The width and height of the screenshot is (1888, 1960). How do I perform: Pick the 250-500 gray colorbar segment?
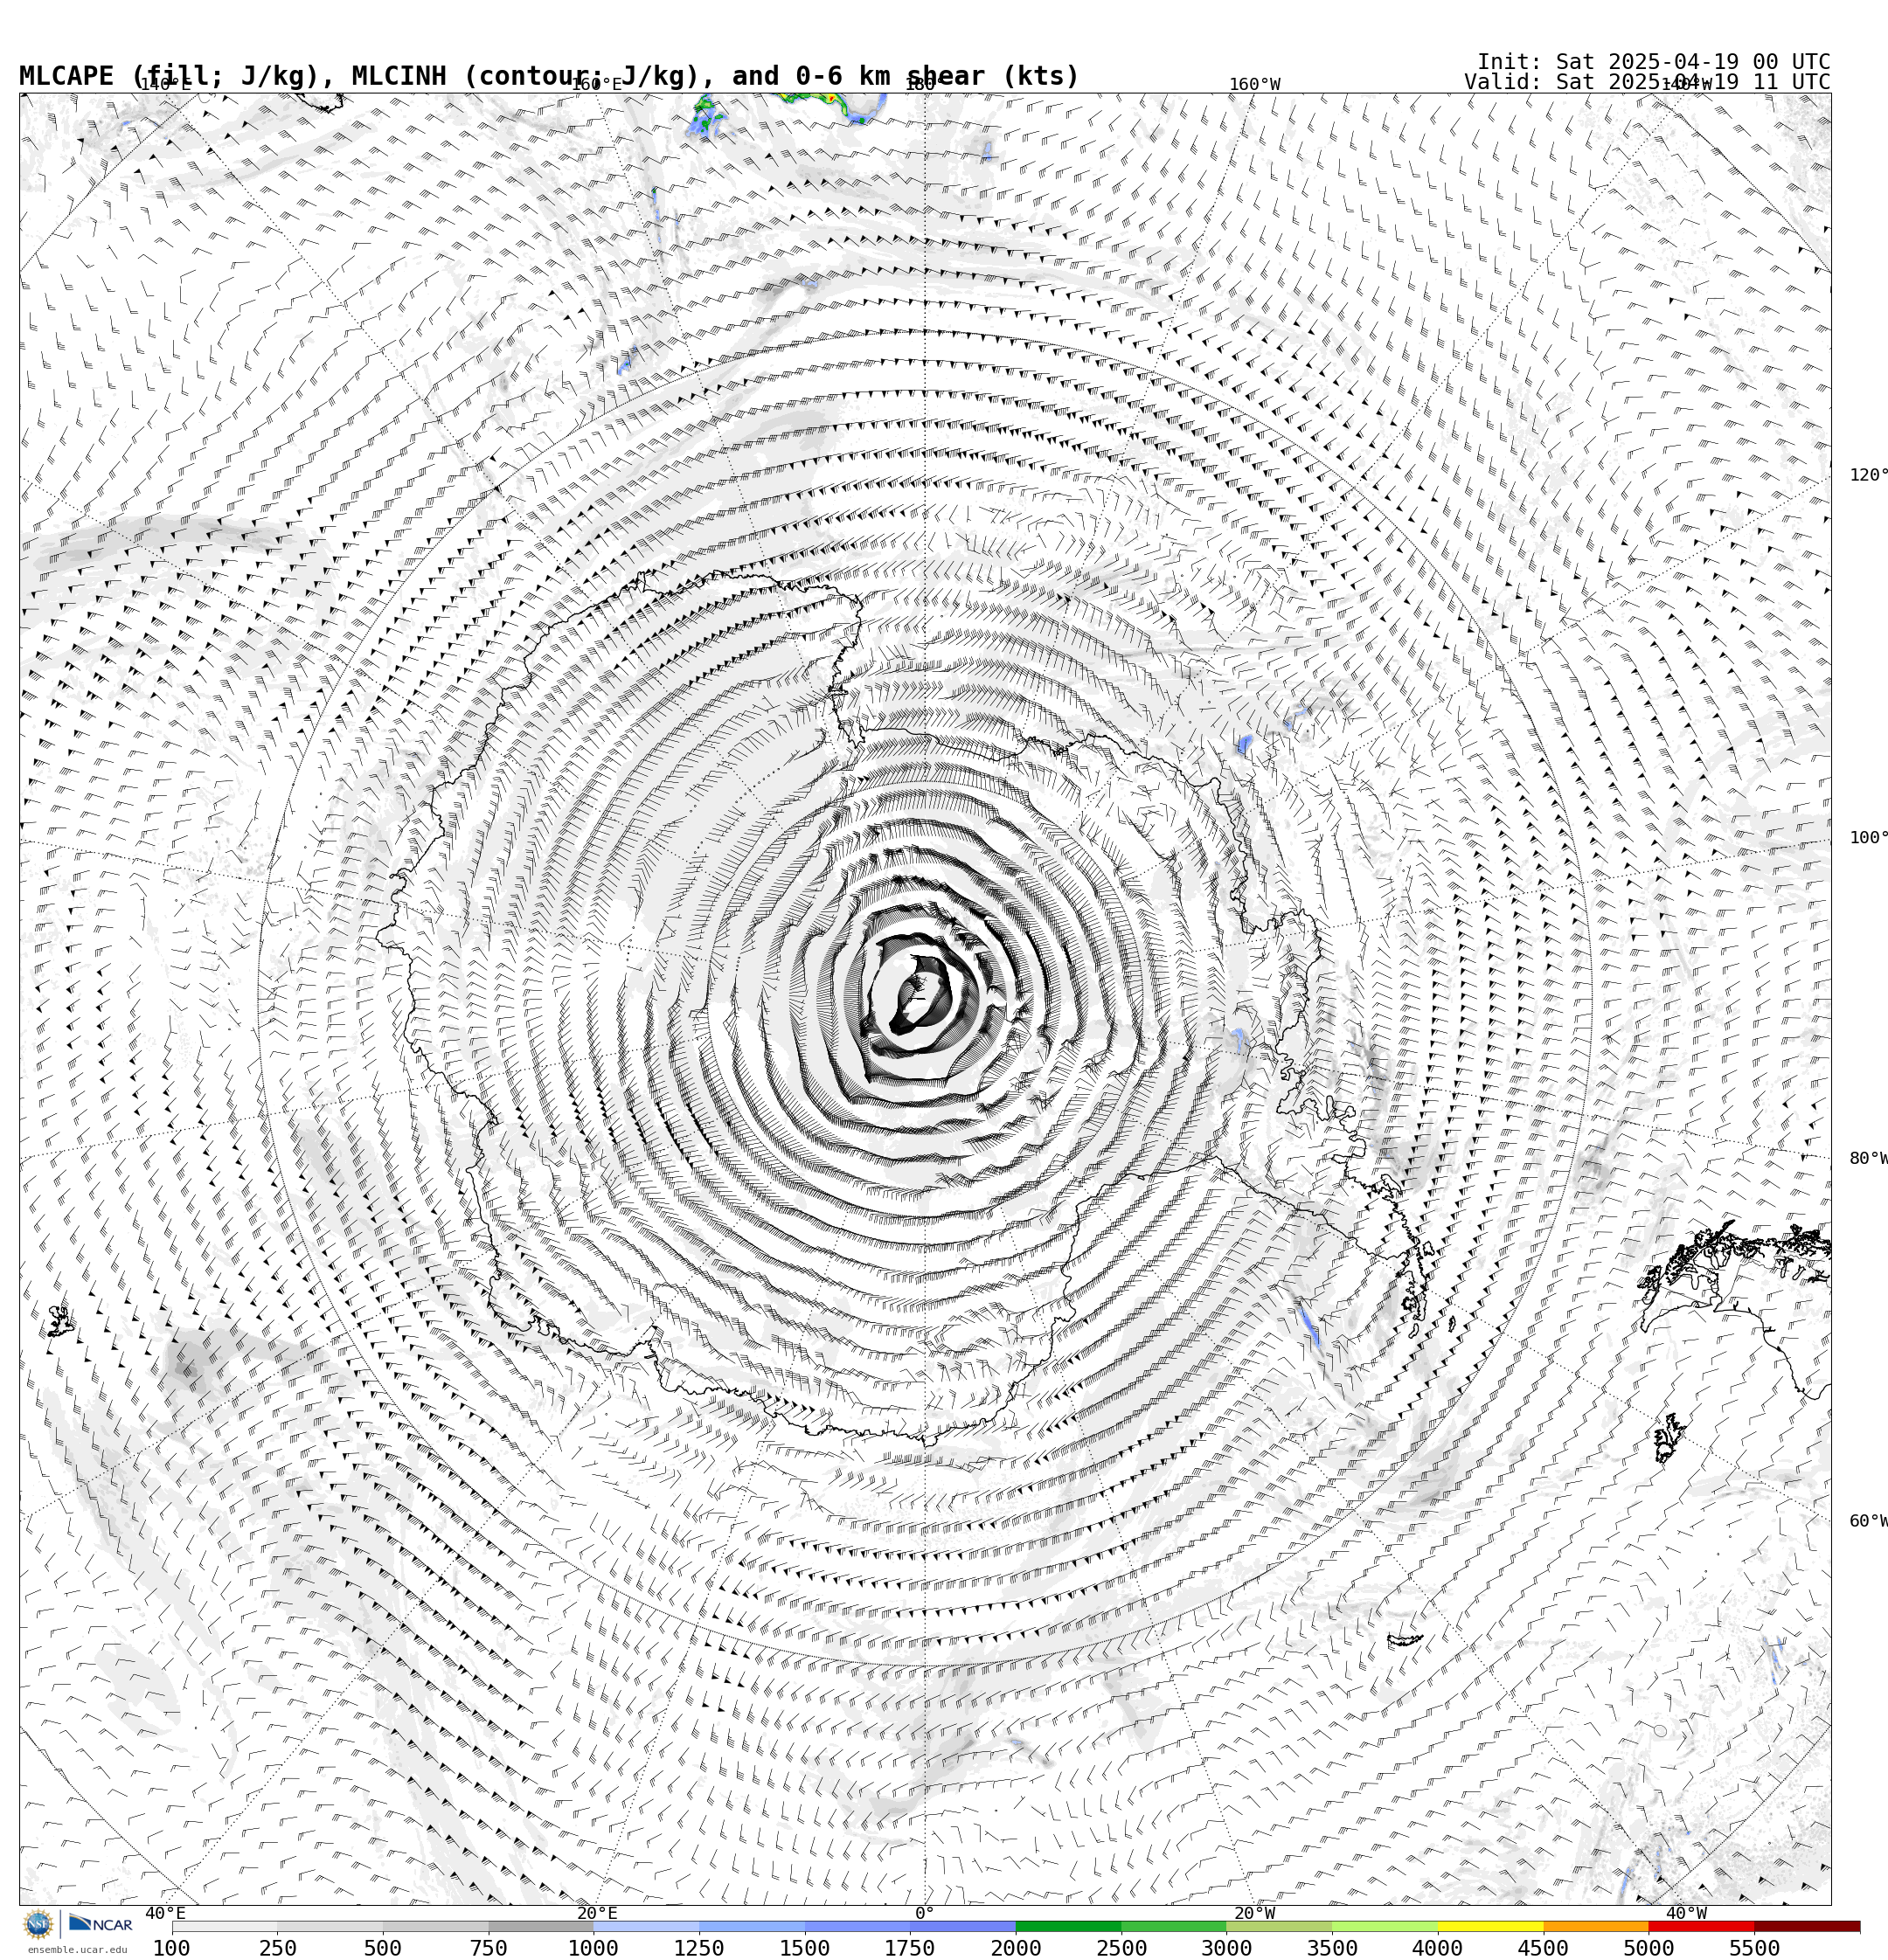(330, 1926)
